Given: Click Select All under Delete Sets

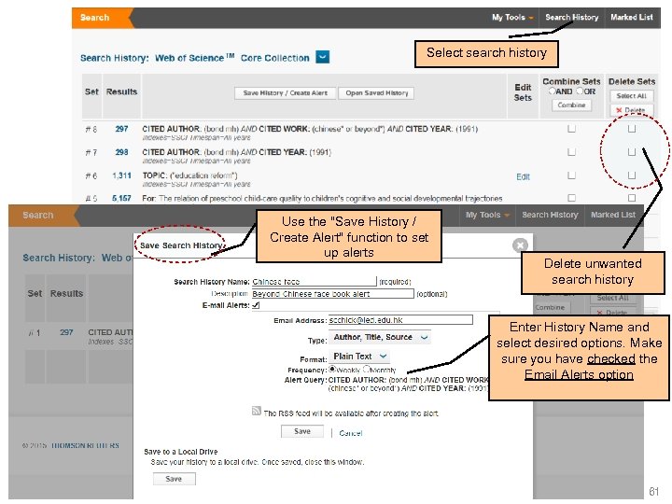Looking at the screenshot, I should [631, 96].
